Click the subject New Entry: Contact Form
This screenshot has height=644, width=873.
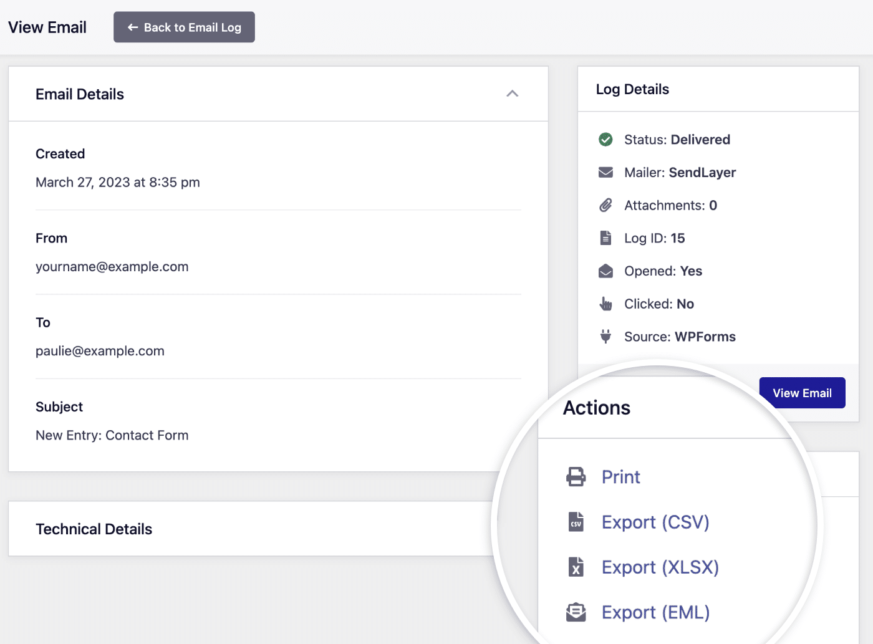[112, 435]
